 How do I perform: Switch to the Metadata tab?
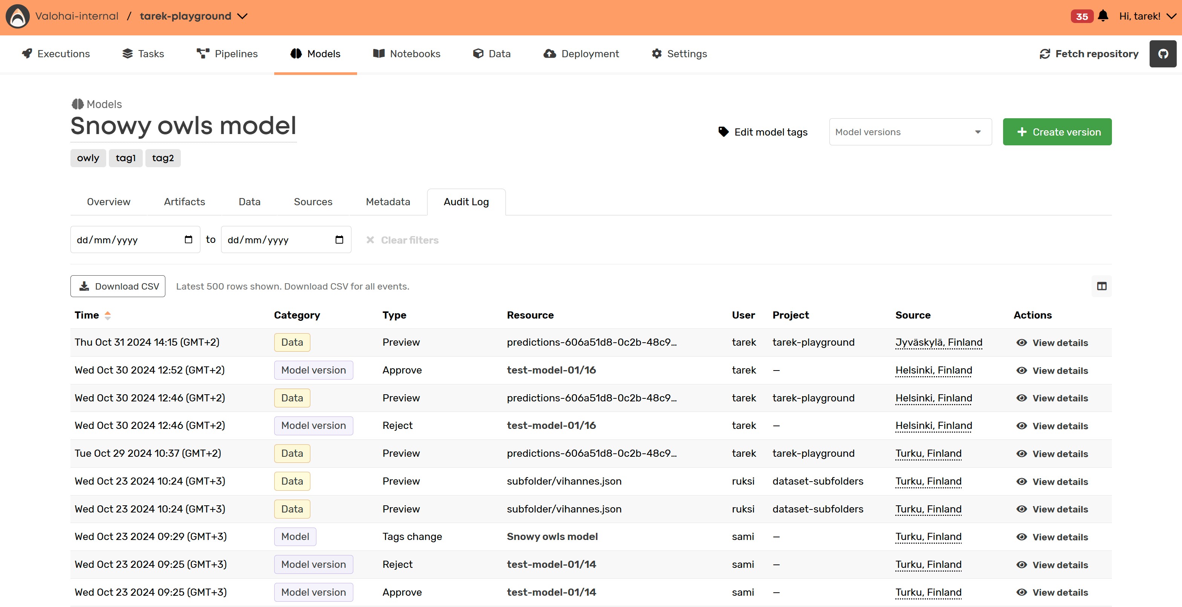coord(388,202)
